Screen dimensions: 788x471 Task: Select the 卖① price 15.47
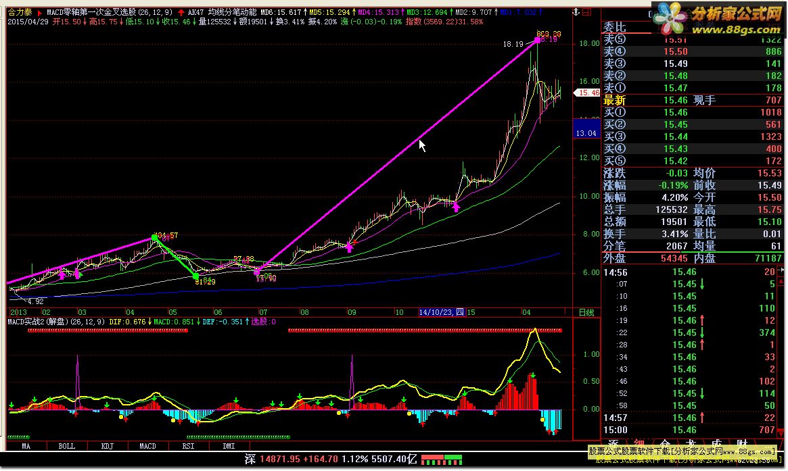675,88
